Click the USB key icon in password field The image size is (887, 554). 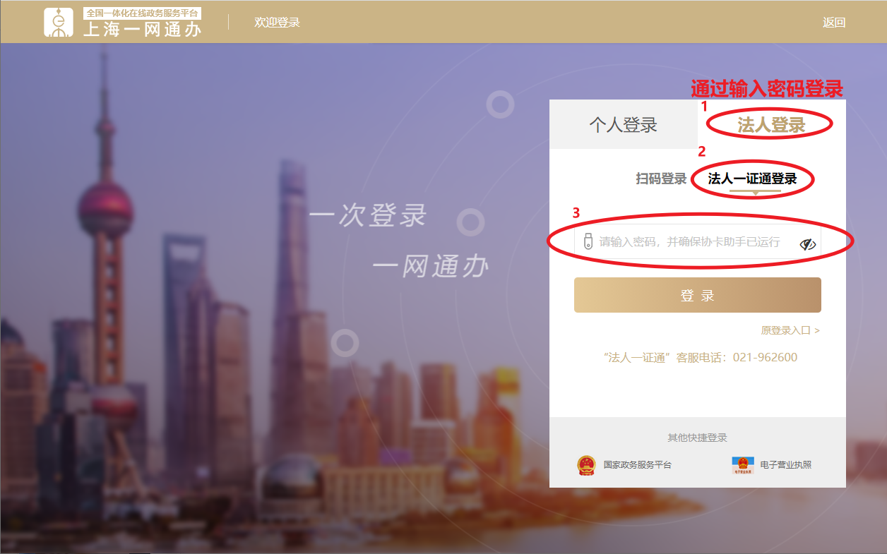588,241
